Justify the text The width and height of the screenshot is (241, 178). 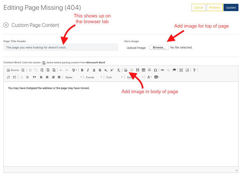click(59, 77)
